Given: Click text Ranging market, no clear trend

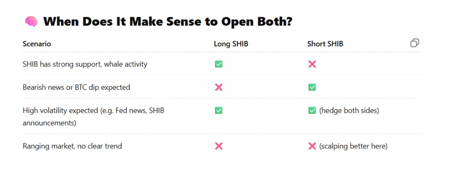Looking at the screenshot, I should point(72,146).
